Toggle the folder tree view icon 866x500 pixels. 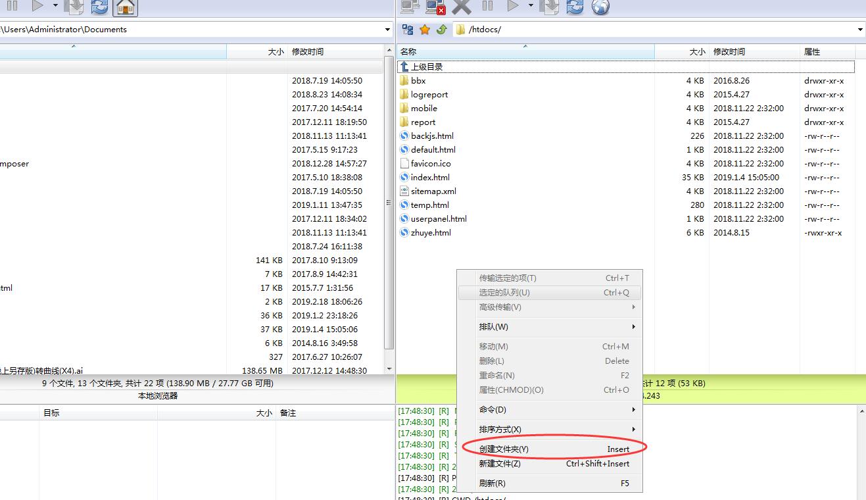click(408, 30)
